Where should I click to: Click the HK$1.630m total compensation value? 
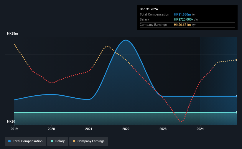click(182, 14)
